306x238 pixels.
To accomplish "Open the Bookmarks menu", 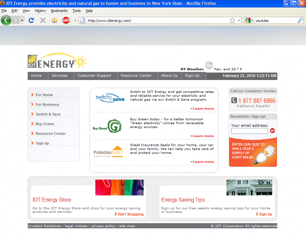I will 59,11.
